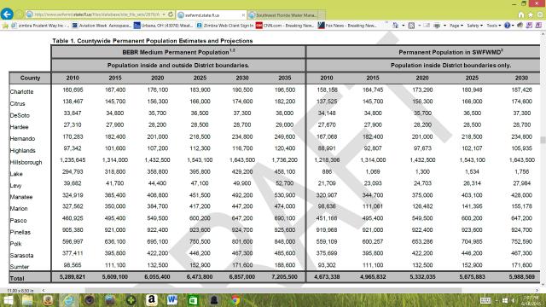
Task: Open the Safety menu dropdown
Action: 474,26
